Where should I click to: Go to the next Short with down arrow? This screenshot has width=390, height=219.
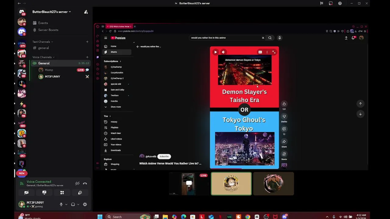click(360, 114)
